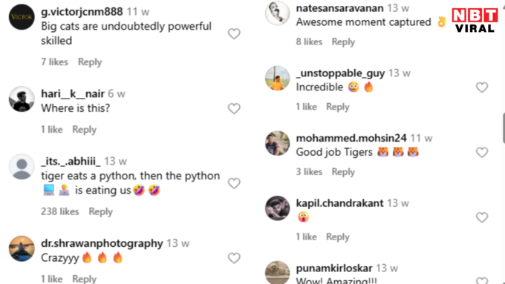
Task: Reply to mohammed.mohsin24's comment
Action: tap(343, 172)
